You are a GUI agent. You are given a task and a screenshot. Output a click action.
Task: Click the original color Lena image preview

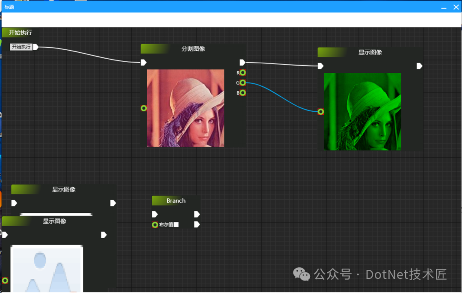point(185,108)
